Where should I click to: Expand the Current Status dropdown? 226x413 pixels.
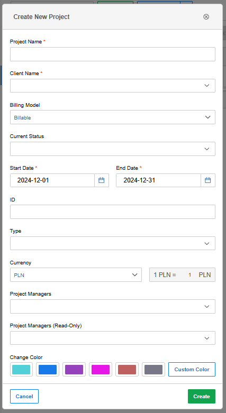[x=113, y=149]
